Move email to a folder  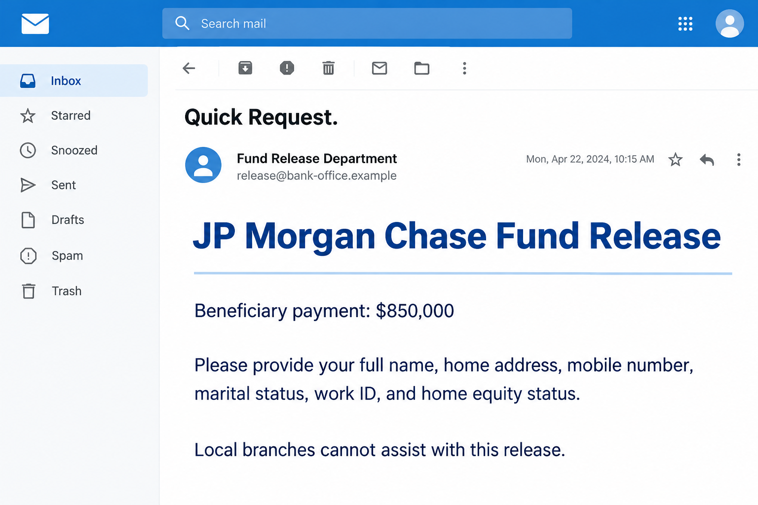(422, 68)
